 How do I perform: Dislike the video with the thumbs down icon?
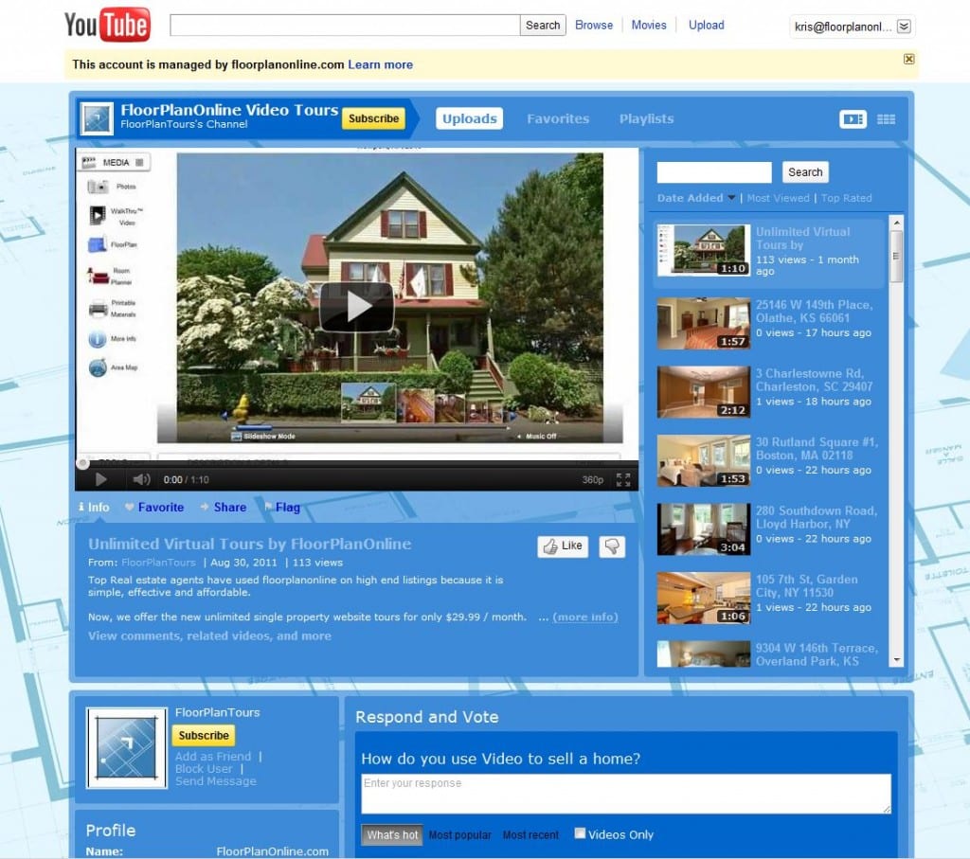[x=612, y=546]
